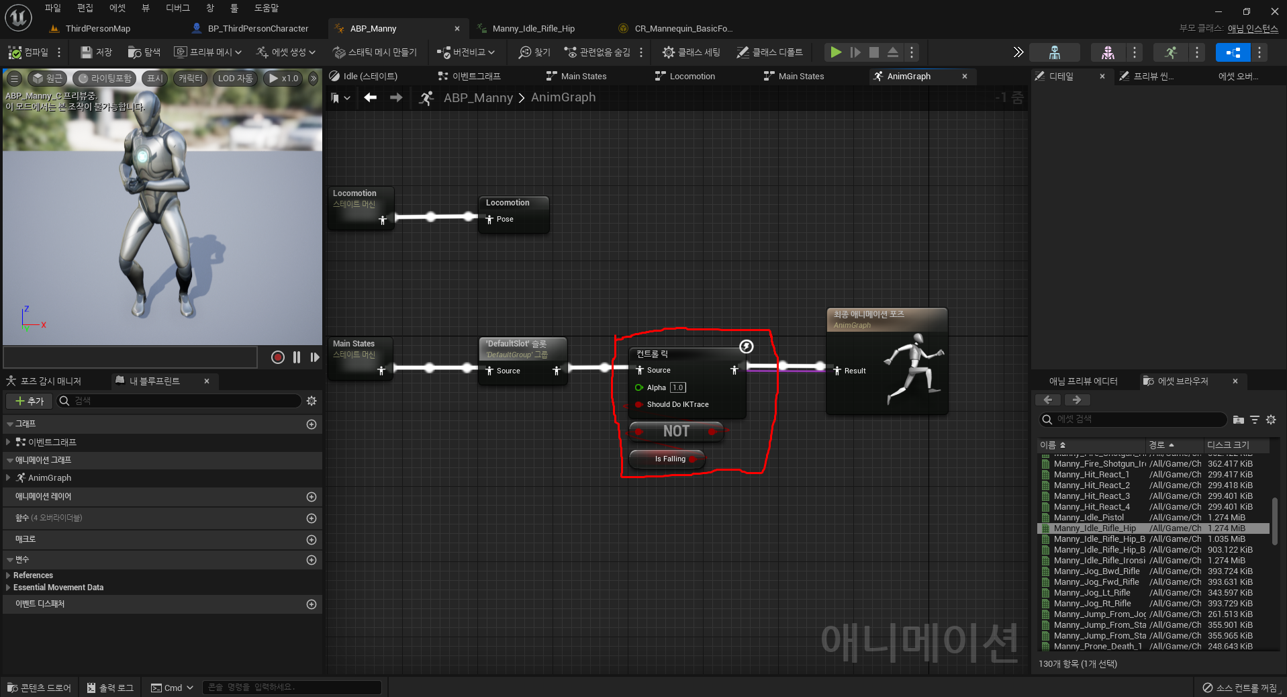1287x697 pixels.
Task: Click Add (추가) in My Blueprint panel
Action: point(30,401)
